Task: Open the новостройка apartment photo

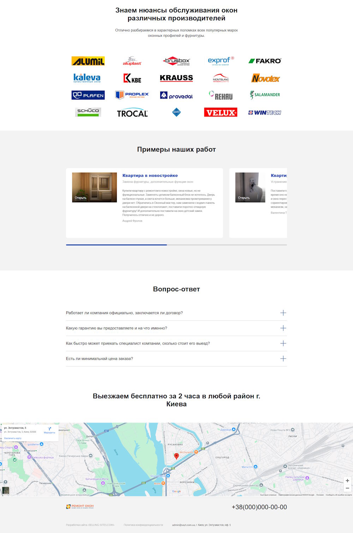Action: coord(94,187)
